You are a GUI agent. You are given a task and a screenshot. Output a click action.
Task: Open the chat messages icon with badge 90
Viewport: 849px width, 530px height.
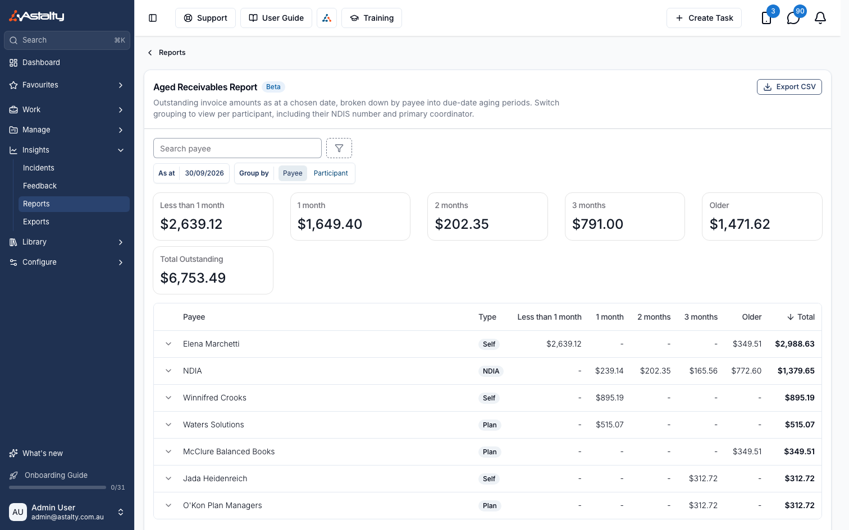click(x=793, y=18)
